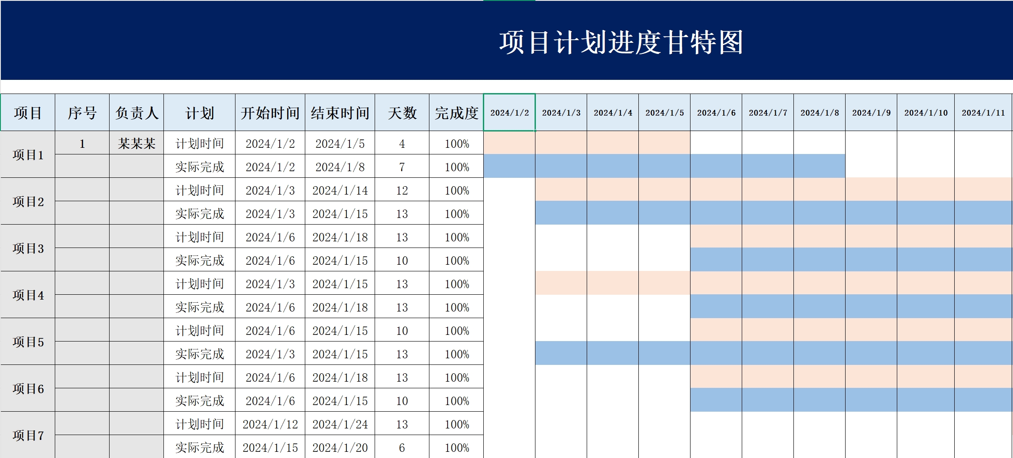This screenshot has height=458, width=1013.
Task: Select 项目1 计划时间 days cell 4
Action: 402,143
